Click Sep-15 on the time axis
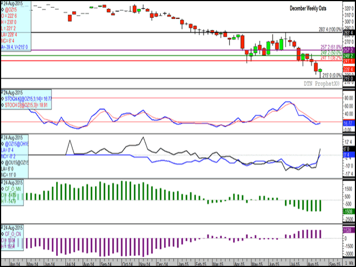The image size is (356, 267). pyautogui.click(x=335, y=264)
